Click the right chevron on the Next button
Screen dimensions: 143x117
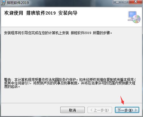coord(136,110)
